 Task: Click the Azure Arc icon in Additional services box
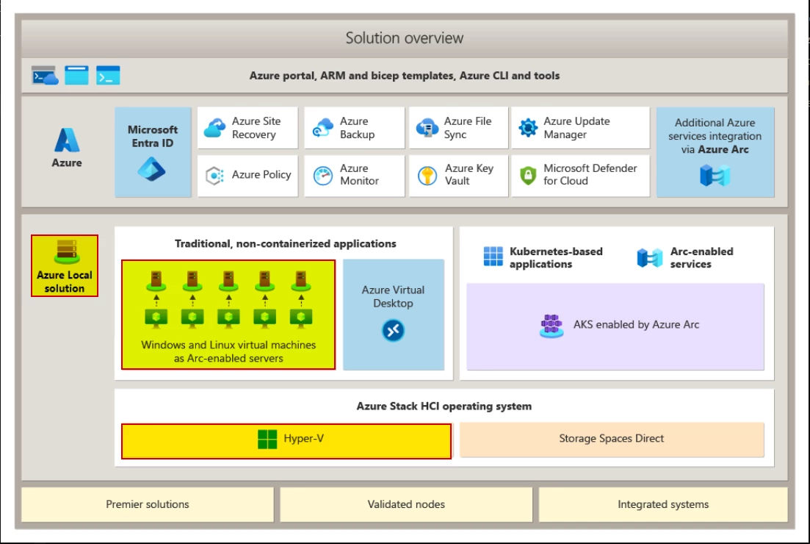[715, 175]
